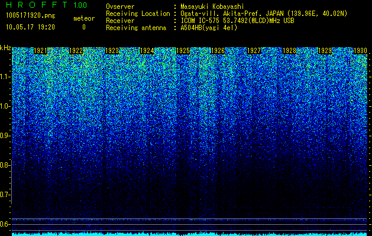Click the 1926 time marker
This screenshot has width=372, height=236.
tap(218, 51)
